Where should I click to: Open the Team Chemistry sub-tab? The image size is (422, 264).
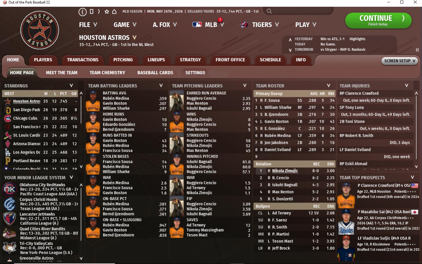[x=107, y=73]
